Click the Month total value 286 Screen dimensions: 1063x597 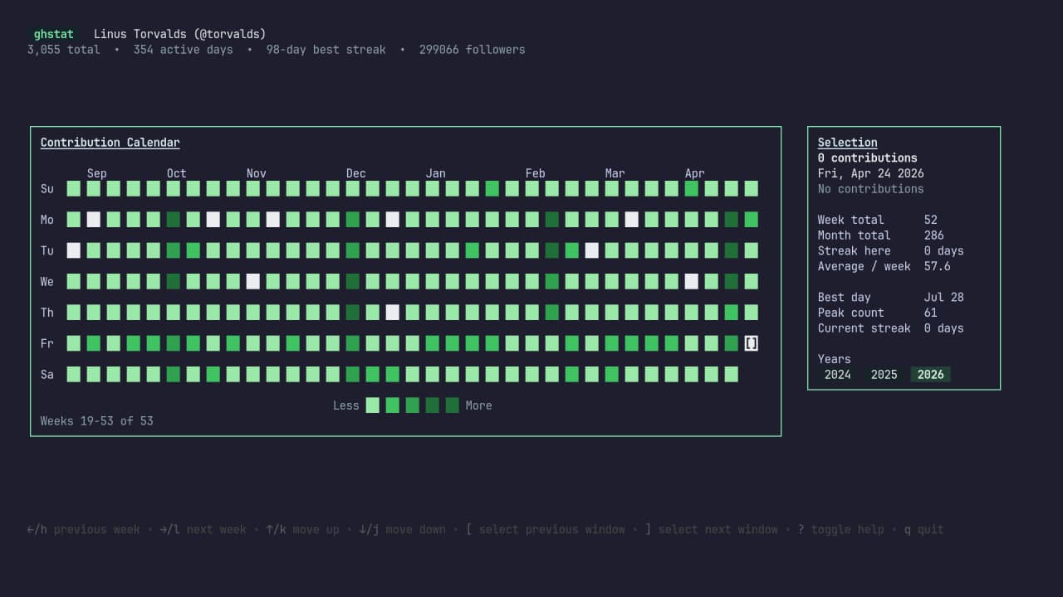[x=933, y=235]
